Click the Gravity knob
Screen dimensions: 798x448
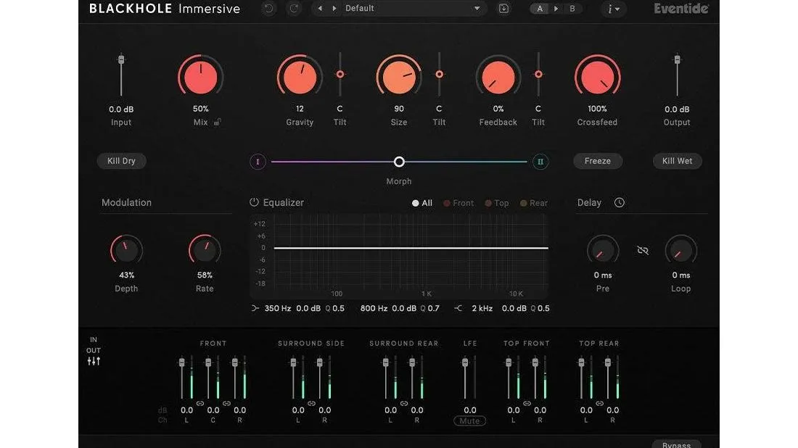pos(300,78)
